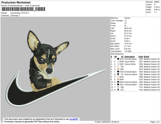Click the Width value 6.84 in

pyautogui.click(x=157, y=10)
